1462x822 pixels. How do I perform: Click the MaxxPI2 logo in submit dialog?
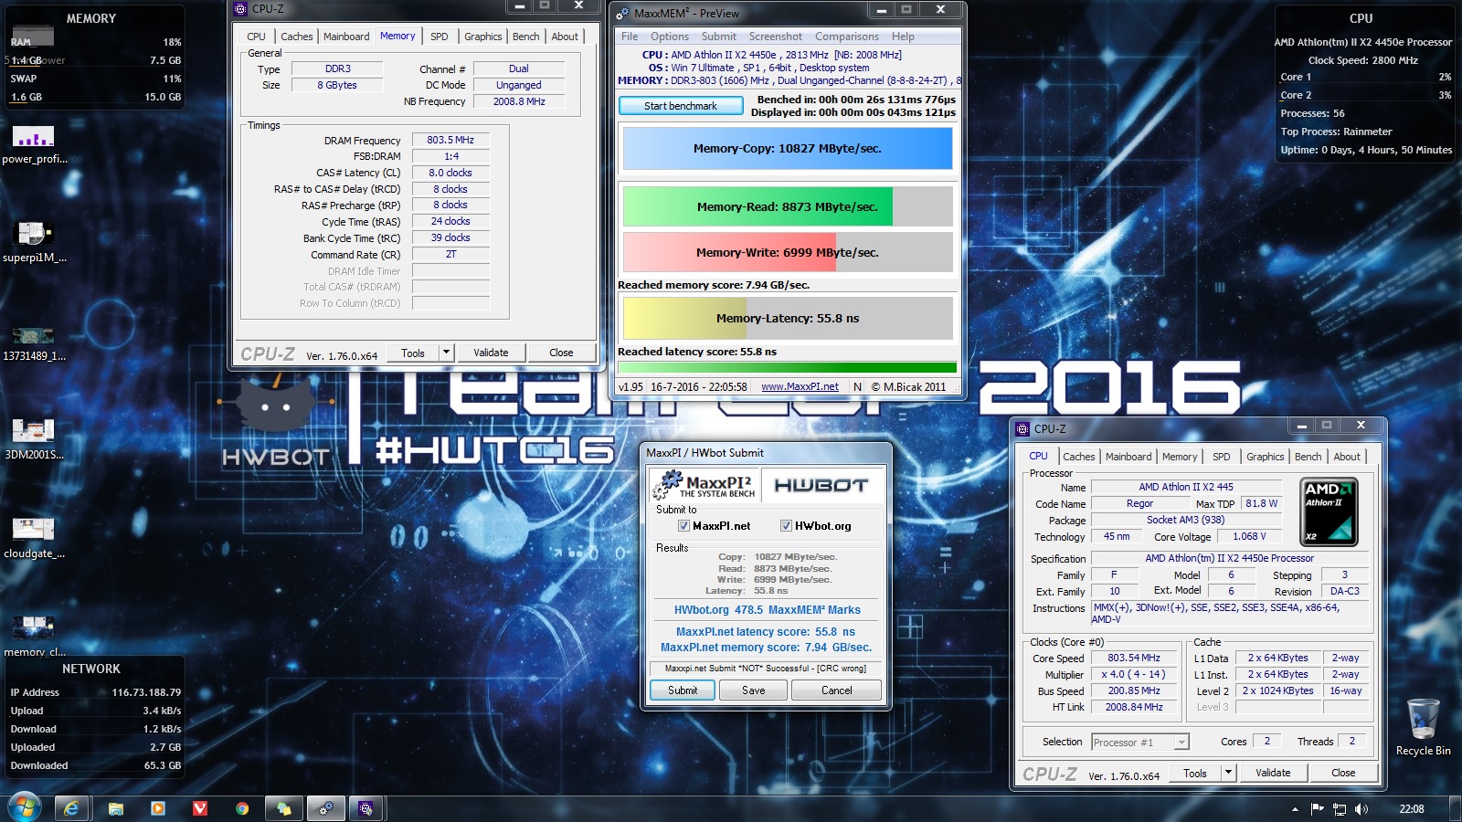705,485
